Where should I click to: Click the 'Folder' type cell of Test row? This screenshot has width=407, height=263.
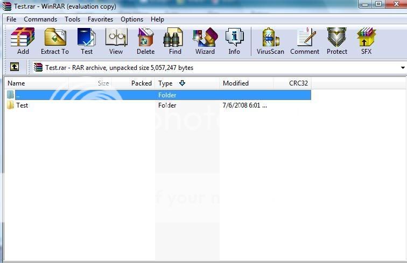coord(167,105)
